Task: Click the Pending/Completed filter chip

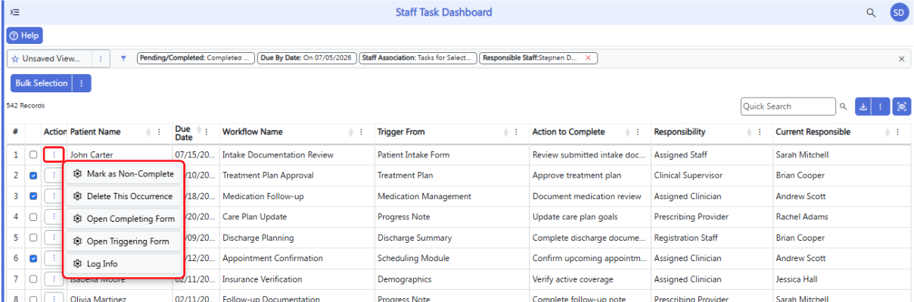Action: 196,58
